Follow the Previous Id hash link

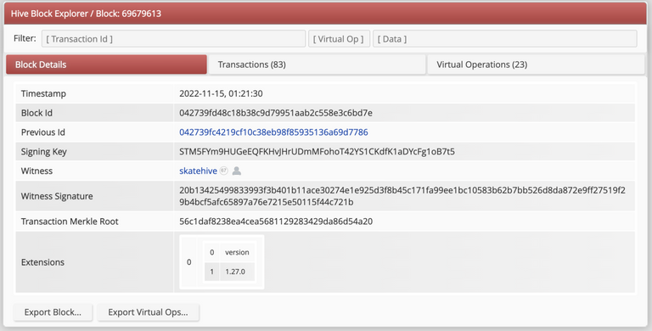tap(273, 132)
